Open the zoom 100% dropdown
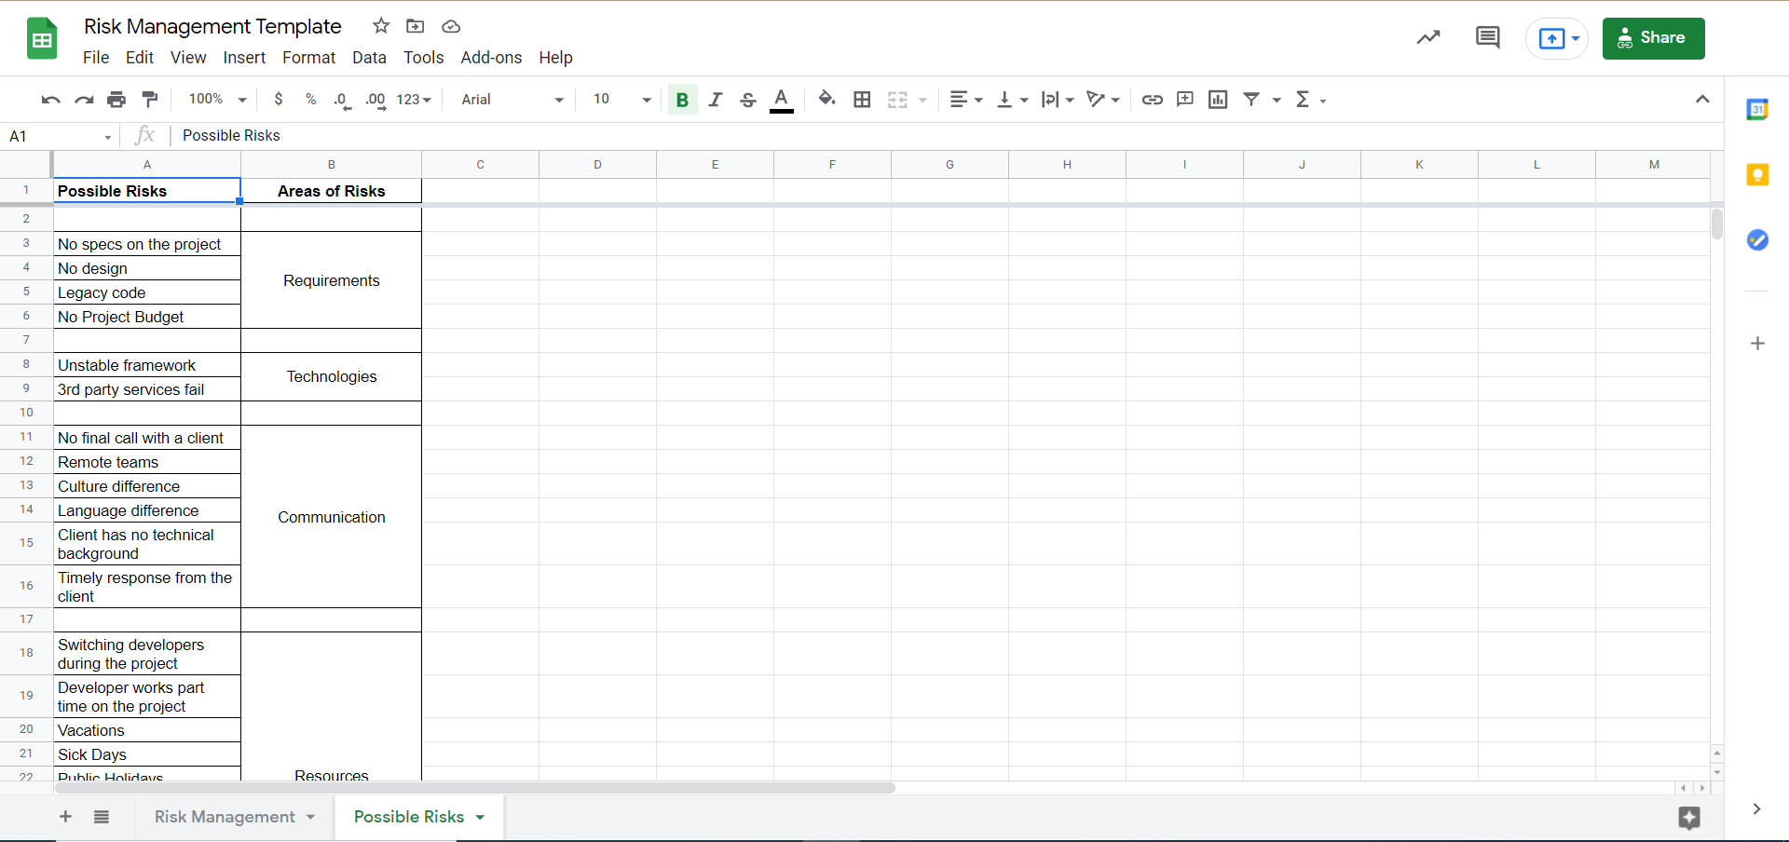This screenshot has height=842, width=1789. [217, 100]
